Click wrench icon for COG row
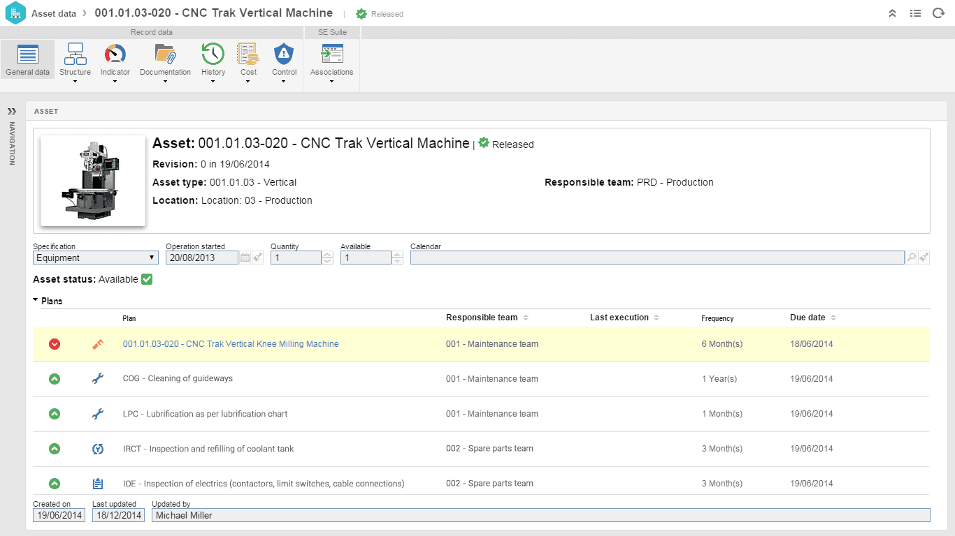955x536 pixels. click(x=98, y=379)
